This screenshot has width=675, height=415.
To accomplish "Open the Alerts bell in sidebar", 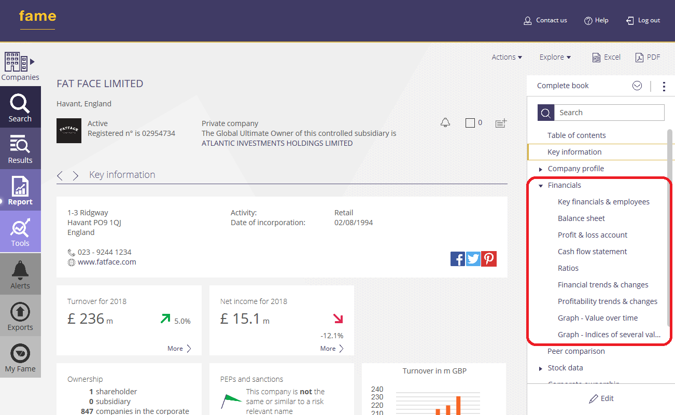I will pos(20,274).
